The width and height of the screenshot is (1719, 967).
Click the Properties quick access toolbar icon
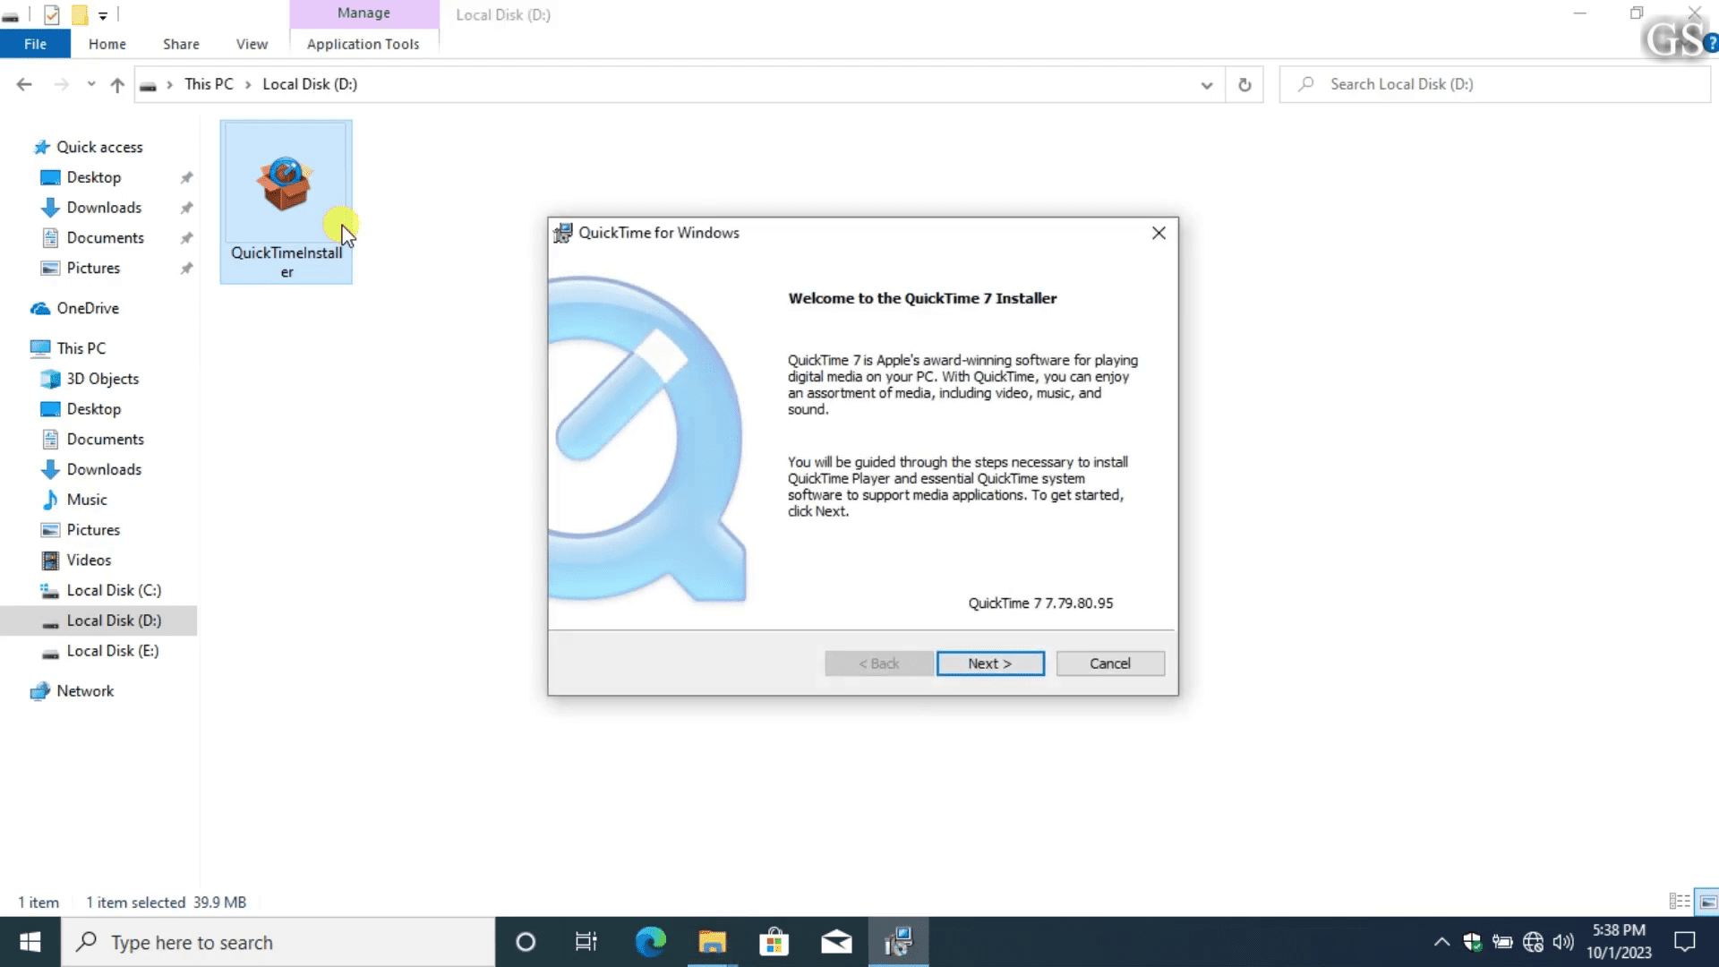pos(51,14)
